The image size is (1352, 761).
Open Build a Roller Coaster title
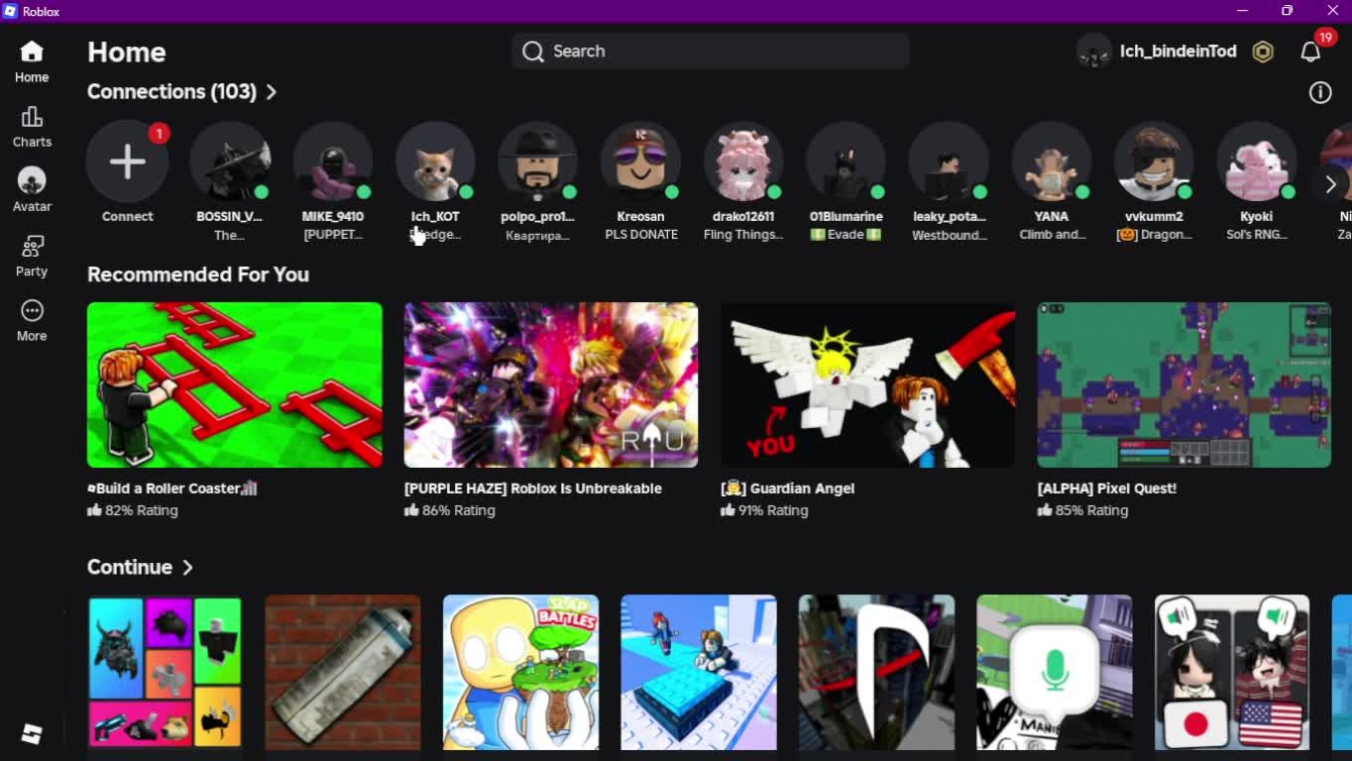pyautogui.click(x=172, y=489)
